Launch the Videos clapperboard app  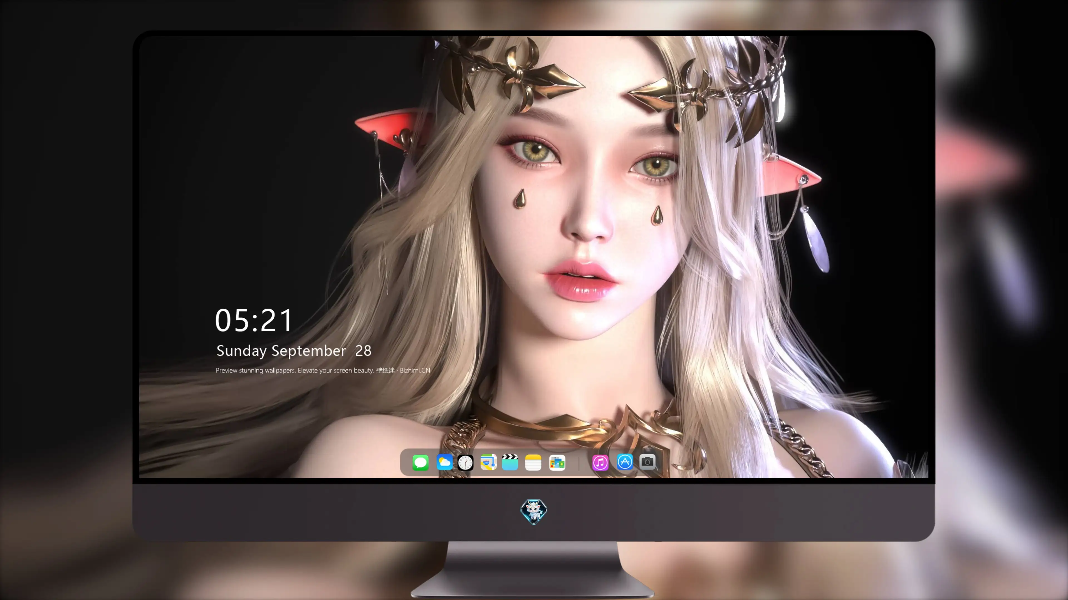click(510, 462)
